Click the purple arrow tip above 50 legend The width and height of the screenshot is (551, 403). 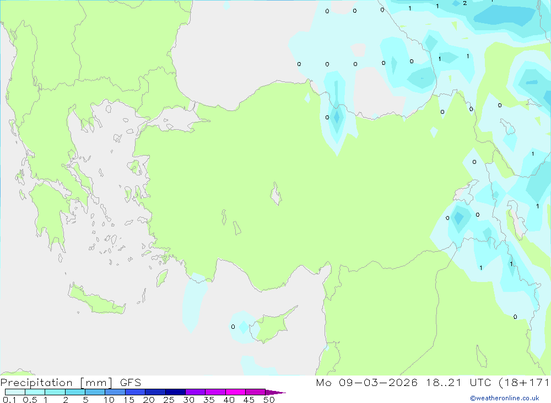click(275, 393)
